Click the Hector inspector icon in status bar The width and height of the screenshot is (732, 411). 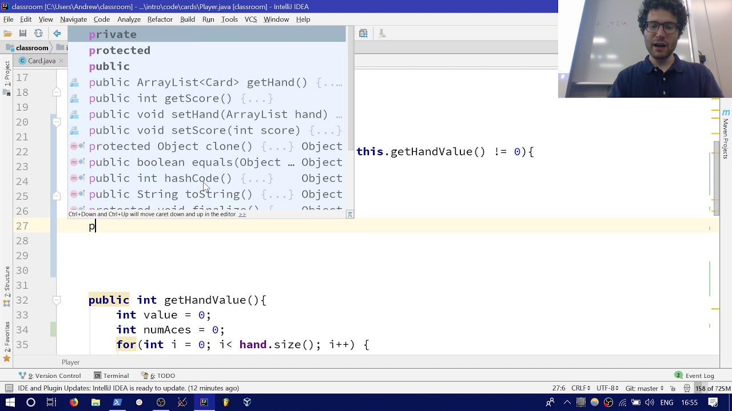coord(687,388)
